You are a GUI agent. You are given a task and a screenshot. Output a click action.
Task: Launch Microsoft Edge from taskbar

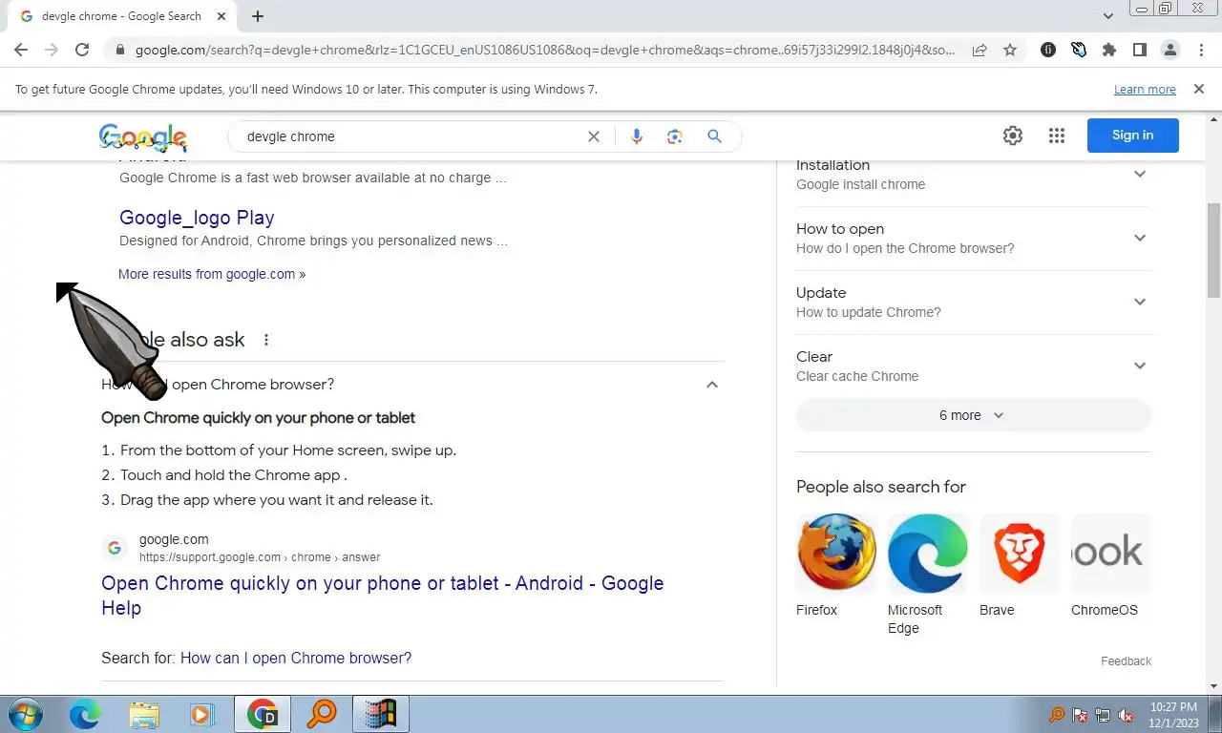click(85, 714)
